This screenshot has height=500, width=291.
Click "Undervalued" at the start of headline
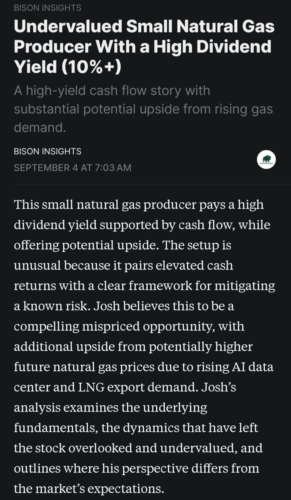point(68,26)
